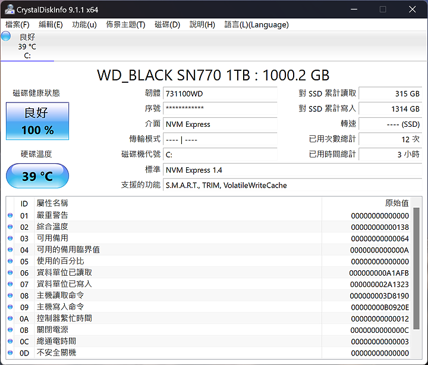
Task: Open the 磁碟(D) menu
Action: tap(167, 25)
